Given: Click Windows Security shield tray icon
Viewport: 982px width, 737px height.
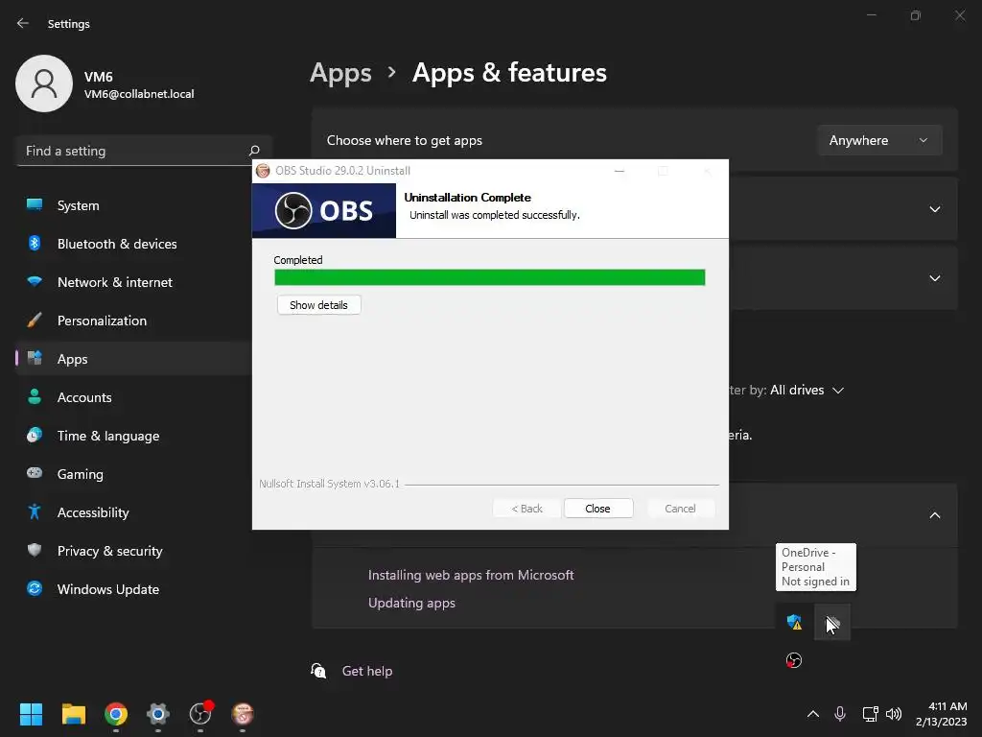Looking at the screenshot, I should pos(794,622).
